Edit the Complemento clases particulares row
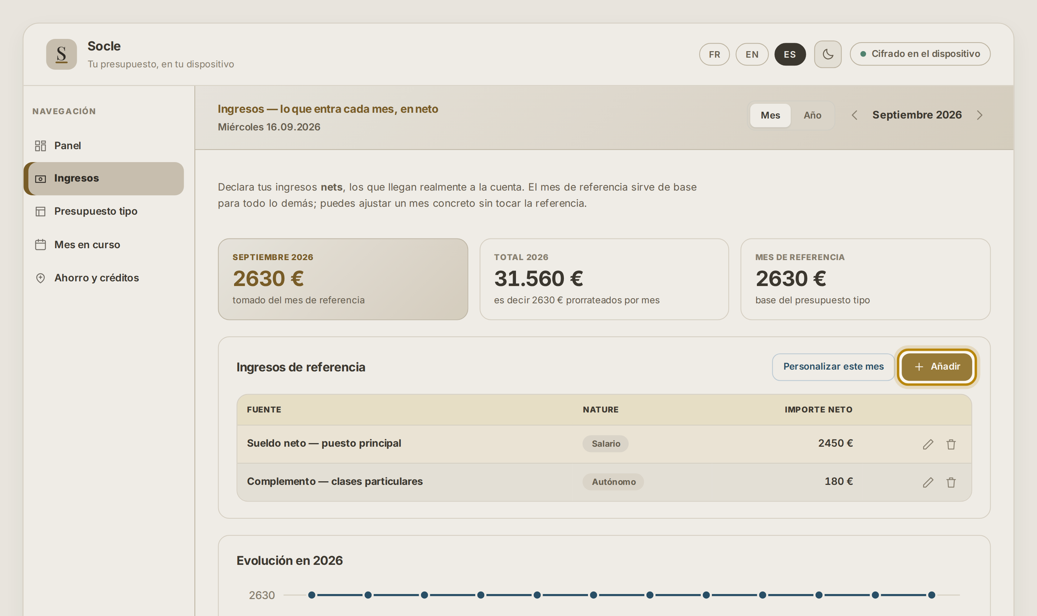The width and height of the screenshot is (1037, 616). tap(928, 482)
